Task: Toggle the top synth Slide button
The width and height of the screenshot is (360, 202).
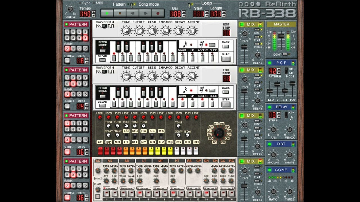Action: [x=212, y=58]
